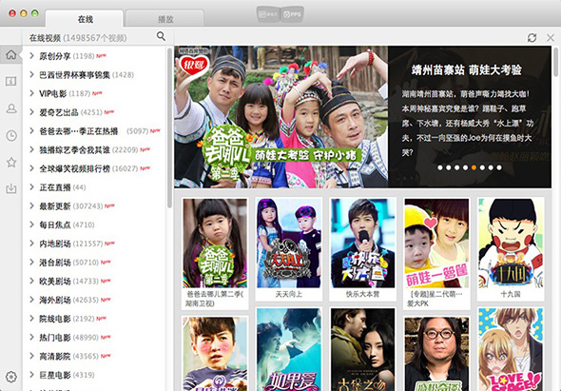This screenshot has height=391, width=561.
Task: Open the video library sidebar icon
Action: point(11,81)
